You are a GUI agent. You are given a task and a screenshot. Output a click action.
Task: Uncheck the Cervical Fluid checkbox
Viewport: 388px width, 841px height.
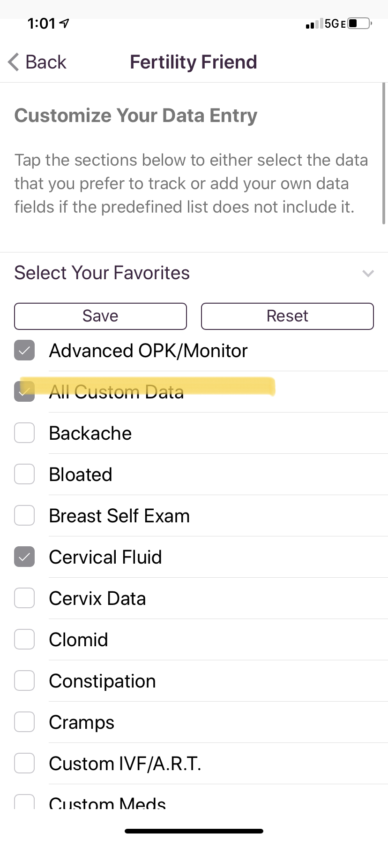(24, 557)
